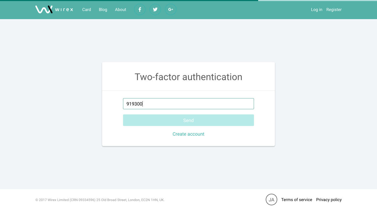
Task: Click the Register link
Action: point(334,10)
